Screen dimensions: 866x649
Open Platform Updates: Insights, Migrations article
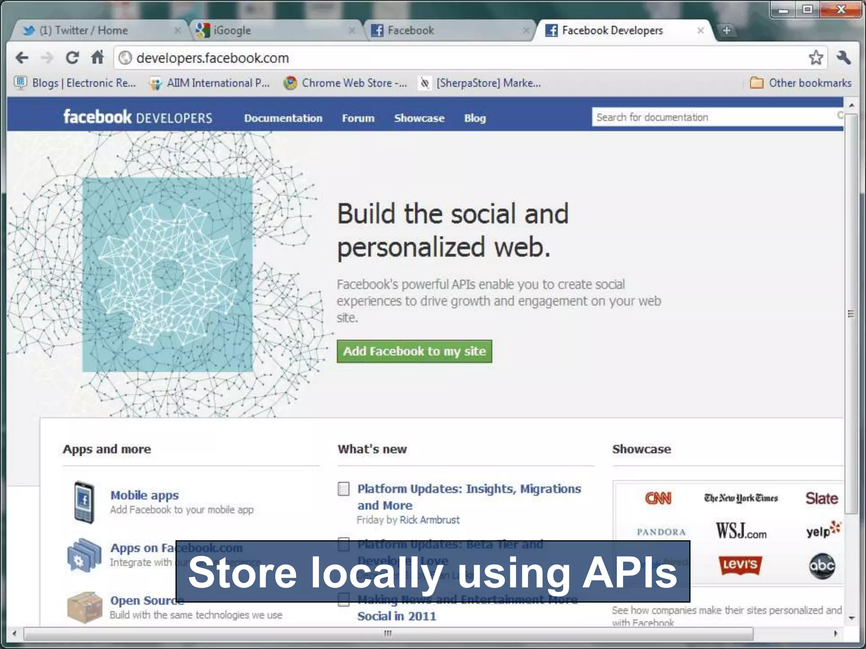click(x=469, y=497)
